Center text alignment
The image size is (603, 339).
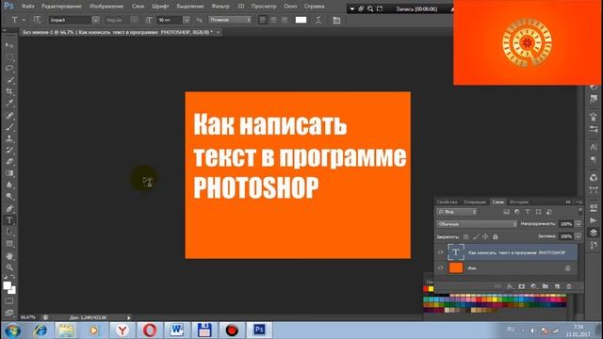point(273,20)
